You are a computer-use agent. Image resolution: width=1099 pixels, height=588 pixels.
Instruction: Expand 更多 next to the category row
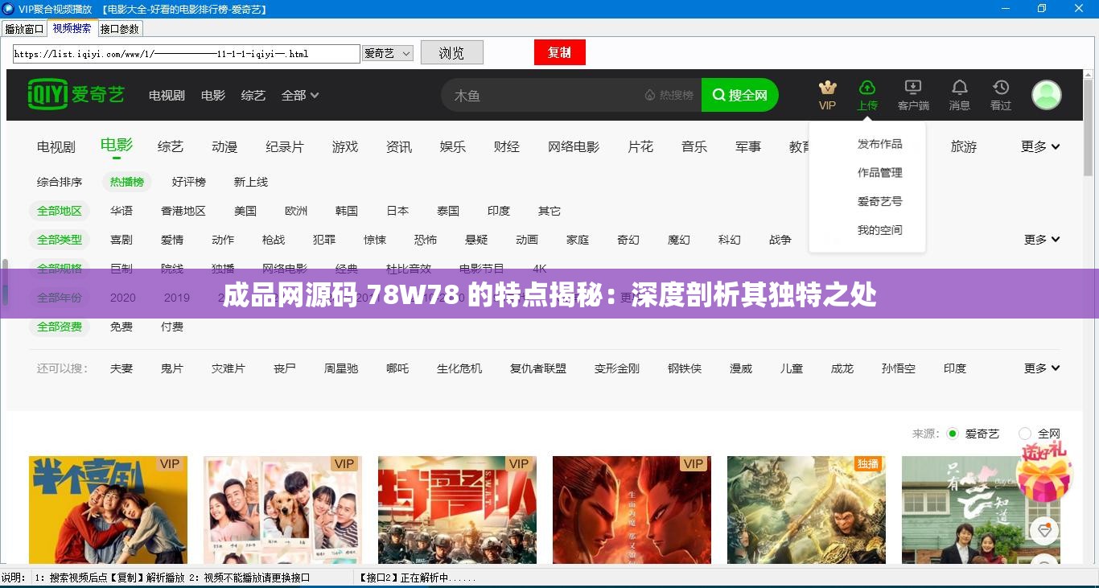click(x=1039, y=146)
